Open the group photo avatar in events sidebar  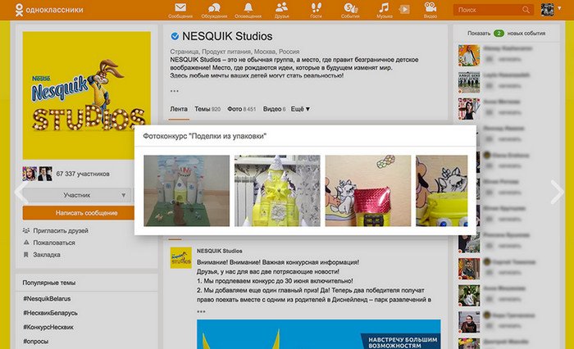[x=469, y=82]
